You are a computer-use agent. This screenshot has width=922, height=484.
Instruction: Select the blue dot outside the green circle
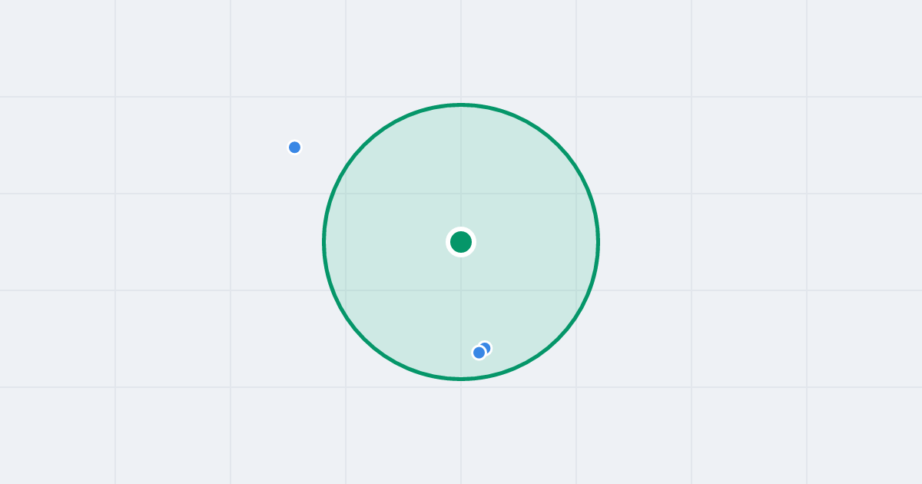pyautogui.click(x=294, y=148)
